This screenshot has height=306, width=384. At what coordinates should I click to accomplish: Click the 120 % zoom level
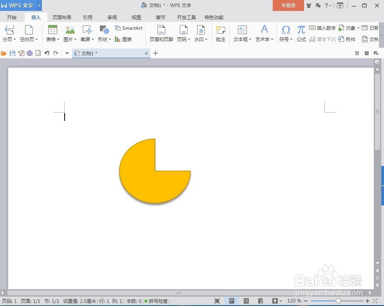pyautogui.click(x=294, y=301)
